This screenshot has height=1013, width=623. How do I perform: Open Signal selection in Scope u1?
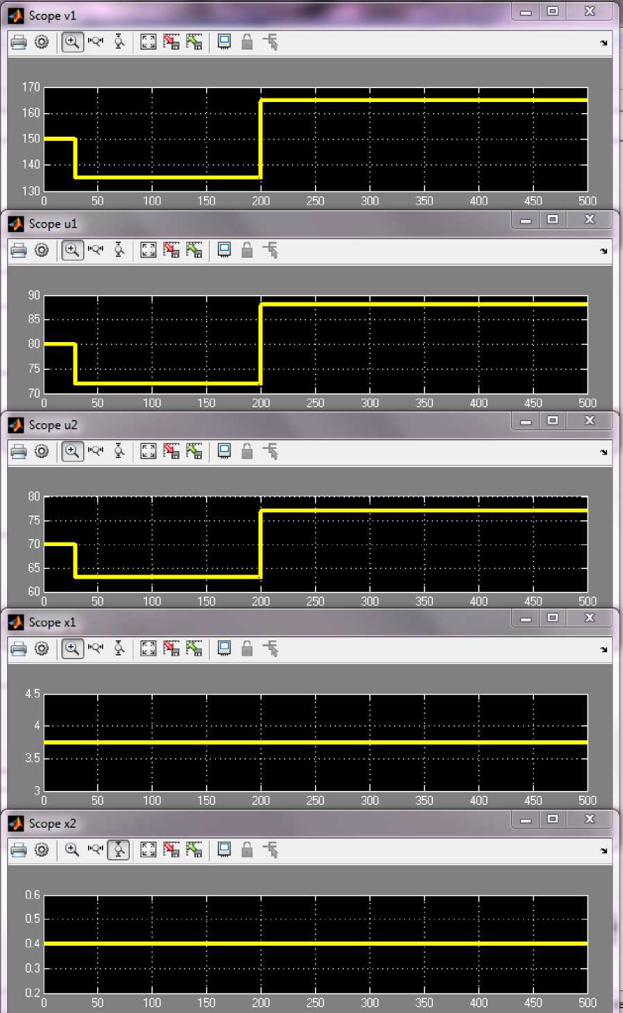click(271, 250)
